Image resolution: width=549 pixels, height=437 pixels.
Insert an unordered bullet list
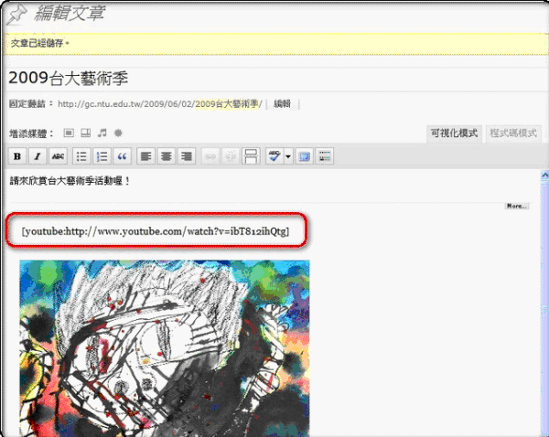coord(81,156)
